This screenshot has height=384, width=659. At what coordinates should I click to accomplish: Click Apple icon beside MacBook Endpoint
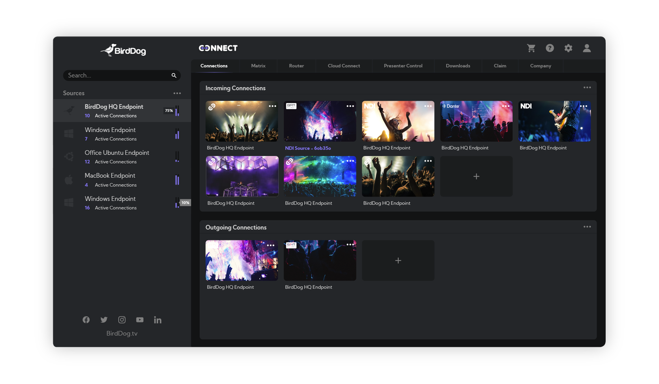[x=69, y=180]
